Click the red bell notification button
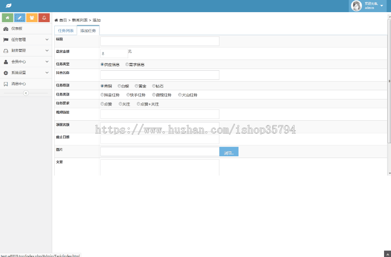This screenshot has width=391, height=257. [x=44, y=18]
